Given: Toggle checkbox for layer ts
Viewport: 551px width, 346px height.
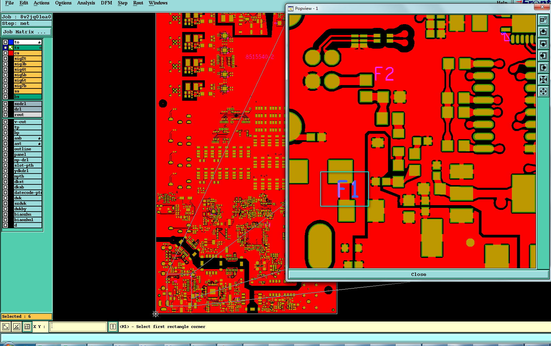Looking at the screenshot, I should point(5,48).
